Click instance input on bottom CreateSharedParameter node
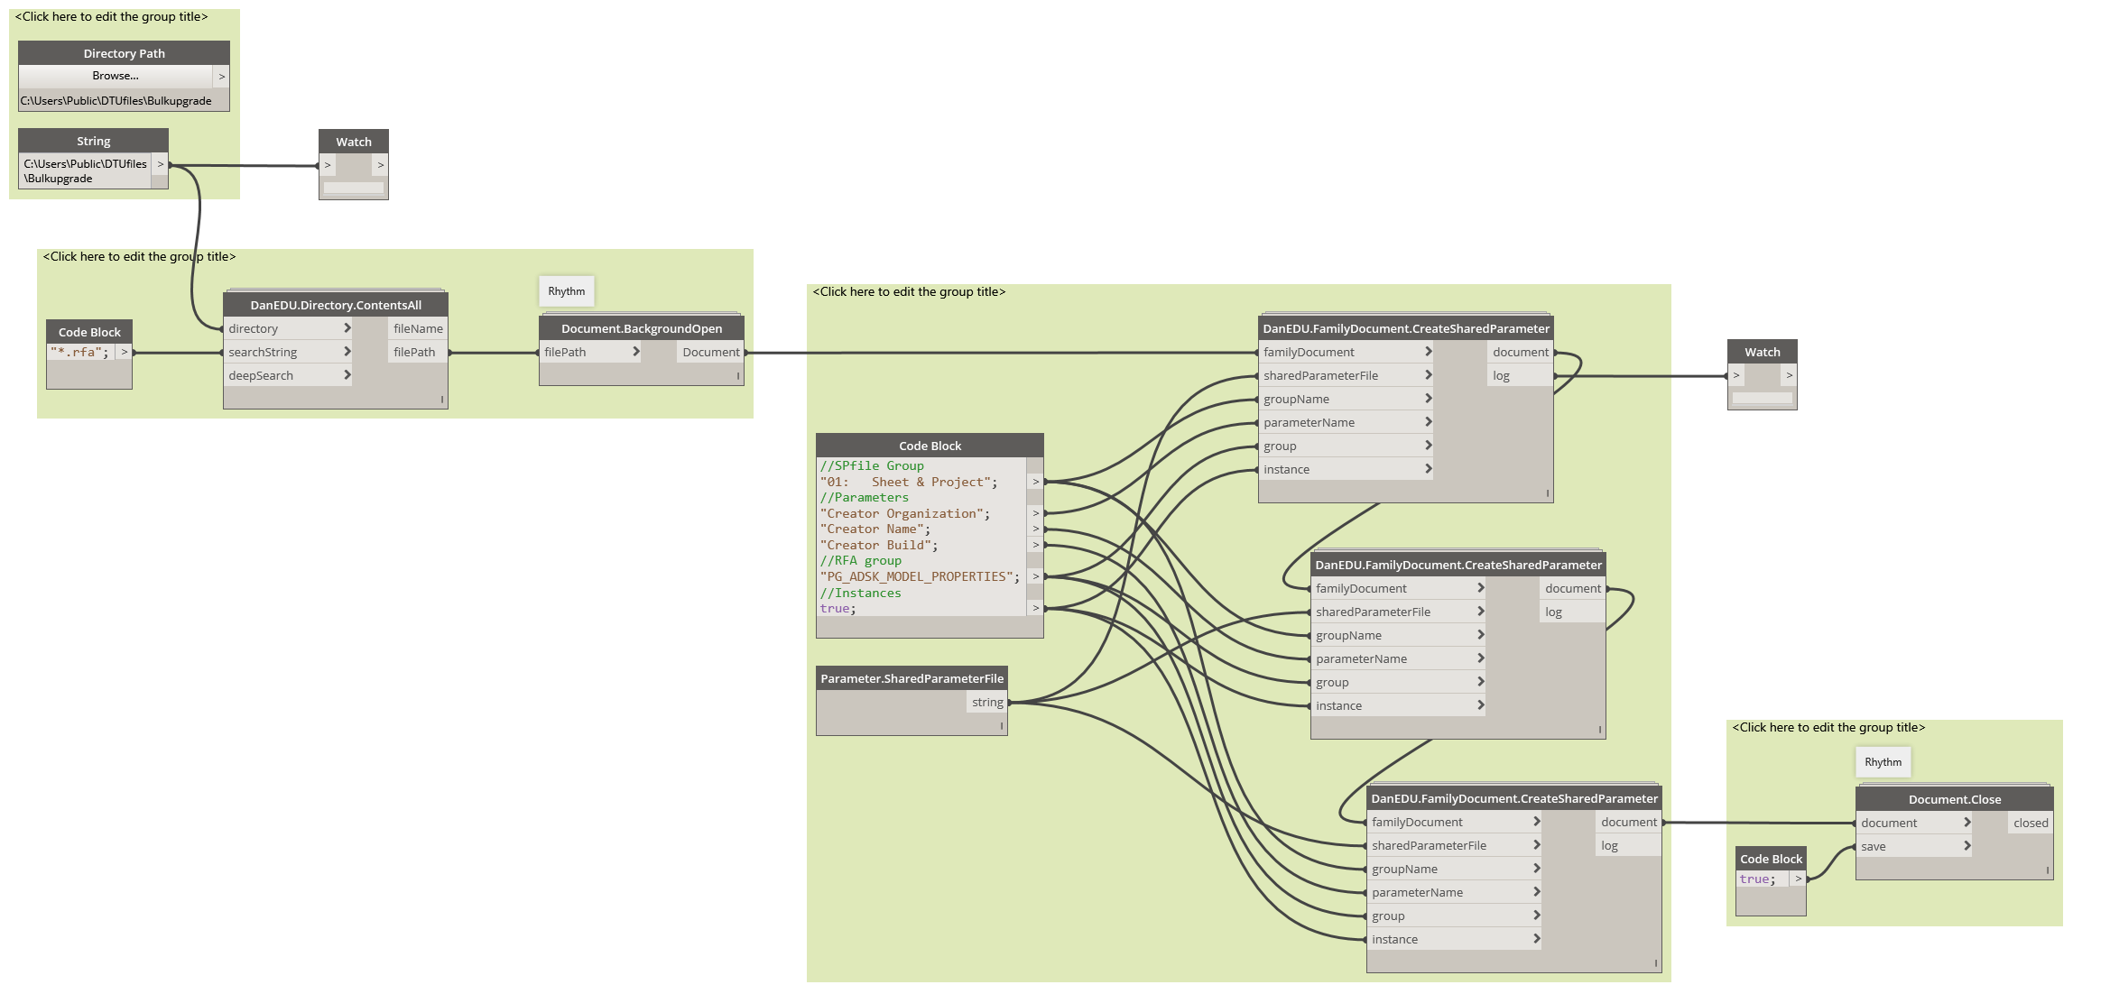The width and height of the screenshot is (2110, 994). click(1455, 939)
